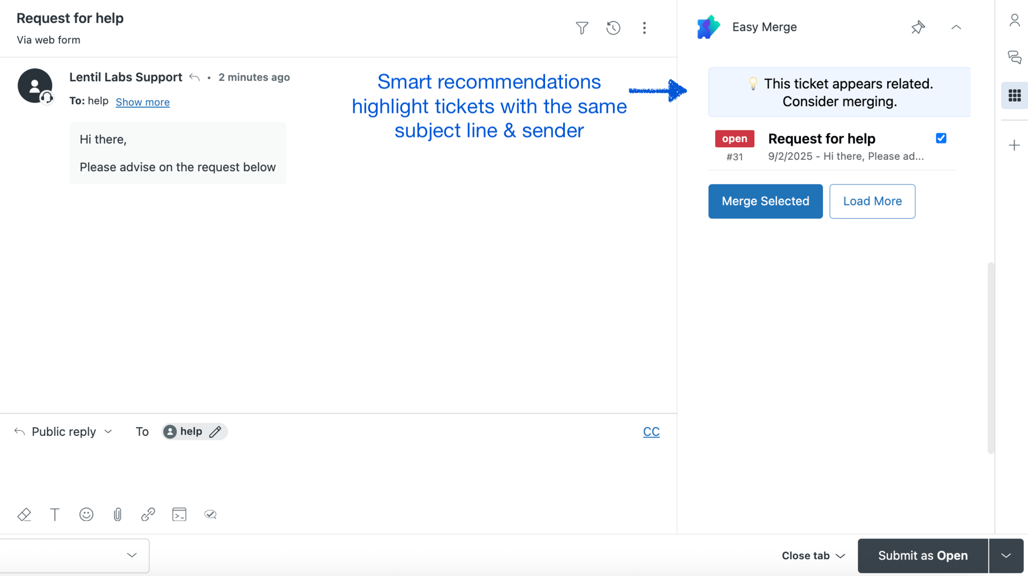This screenshot has height=576, width=1028.
Task: Insert an emoji into reply
Action: coord(86,514)
